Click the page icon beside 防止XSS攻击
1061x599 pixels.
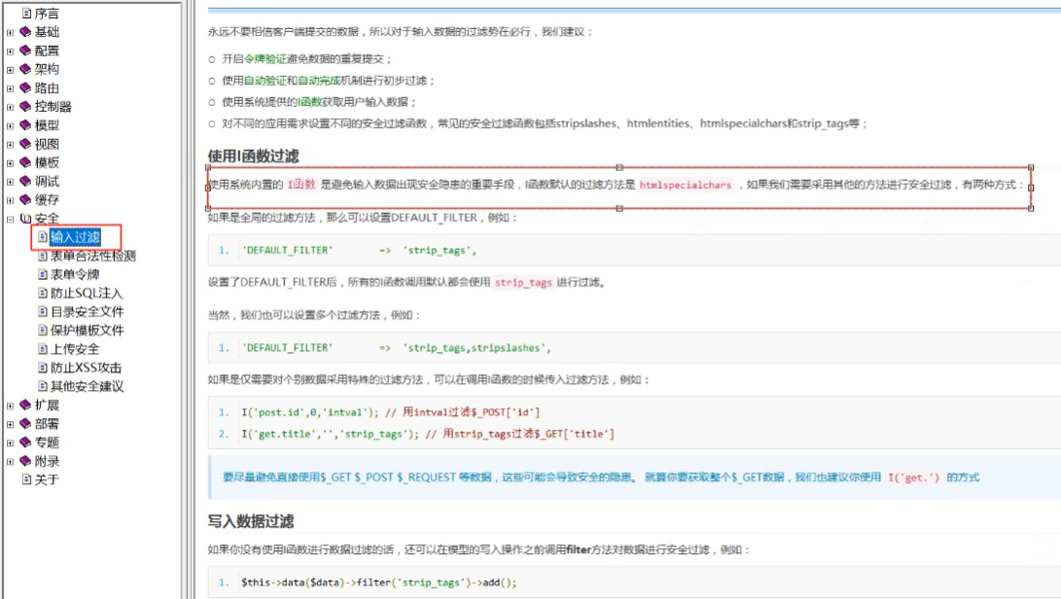[43, 368]
